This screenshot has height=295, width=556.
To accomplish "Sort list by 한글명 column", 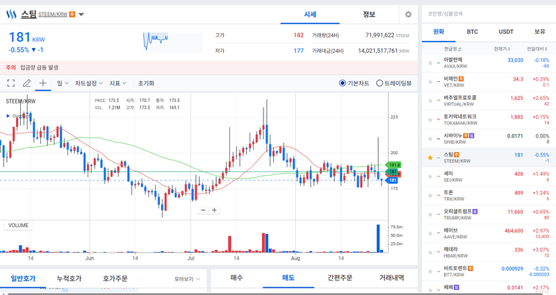I will tap(452, 49).
